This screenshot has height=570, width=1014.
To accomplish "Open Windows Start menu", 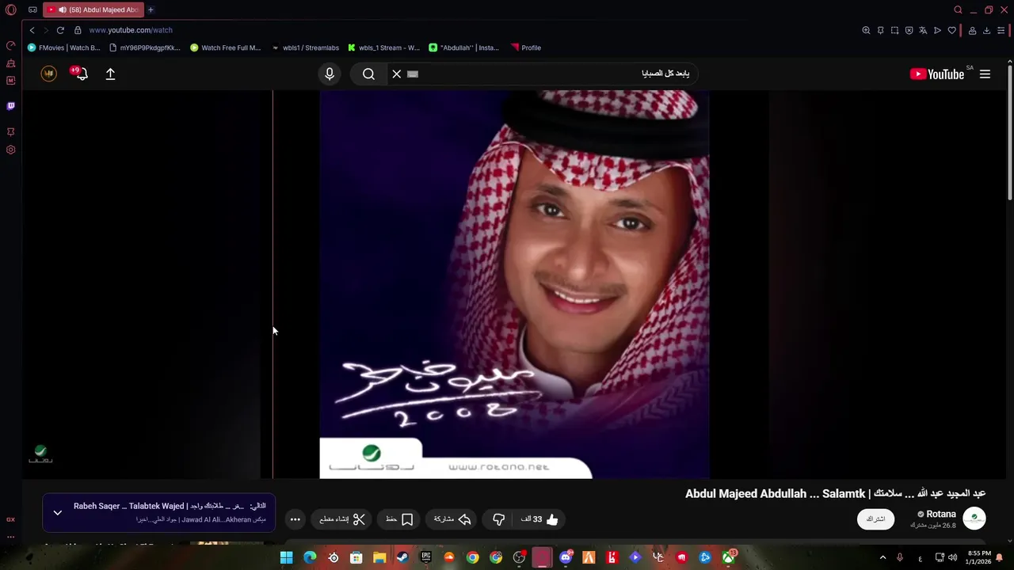I will click(x=286, y=557).
